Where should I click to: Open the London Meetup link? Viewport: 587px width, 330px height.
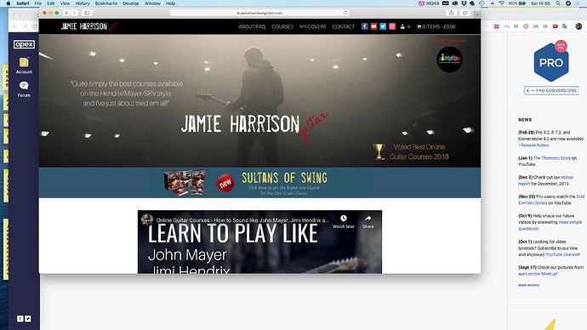pyautogui.click(x=541, y=274)
